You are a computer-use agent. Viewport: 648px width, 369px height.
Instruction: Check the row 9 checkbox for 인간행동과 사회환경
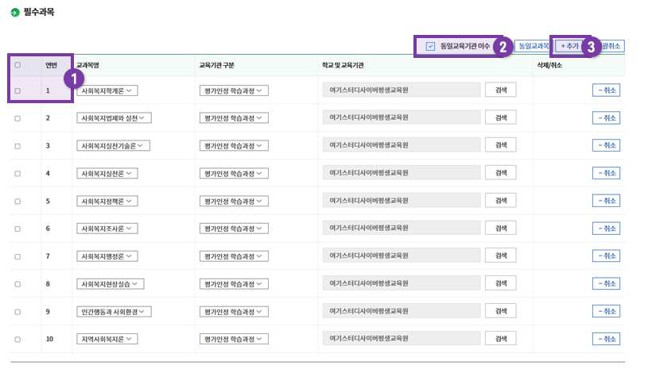[x=17, y=312]
